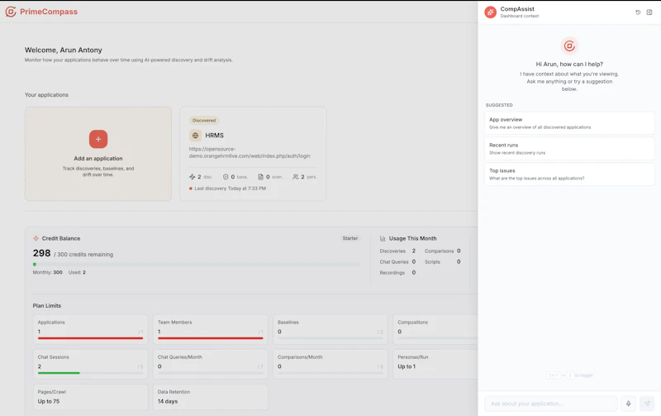Click the Chat Queries usage row
This screenshot has height=416, width=661.
point(397,262)
